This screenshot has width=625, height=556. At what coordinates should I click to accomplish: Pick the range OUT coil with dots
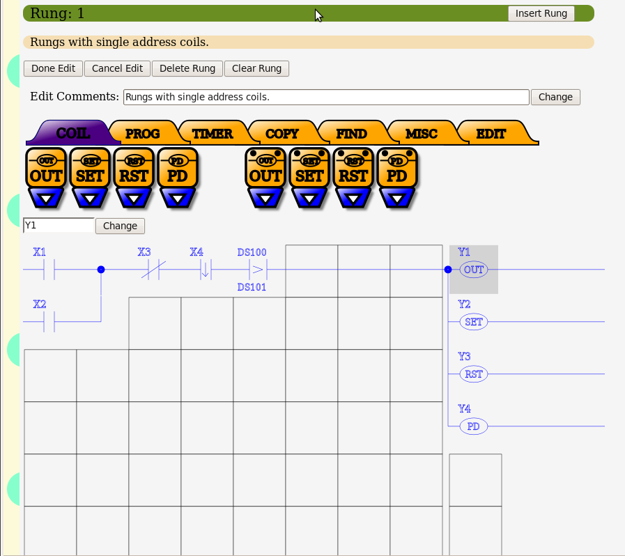[265, 169]
